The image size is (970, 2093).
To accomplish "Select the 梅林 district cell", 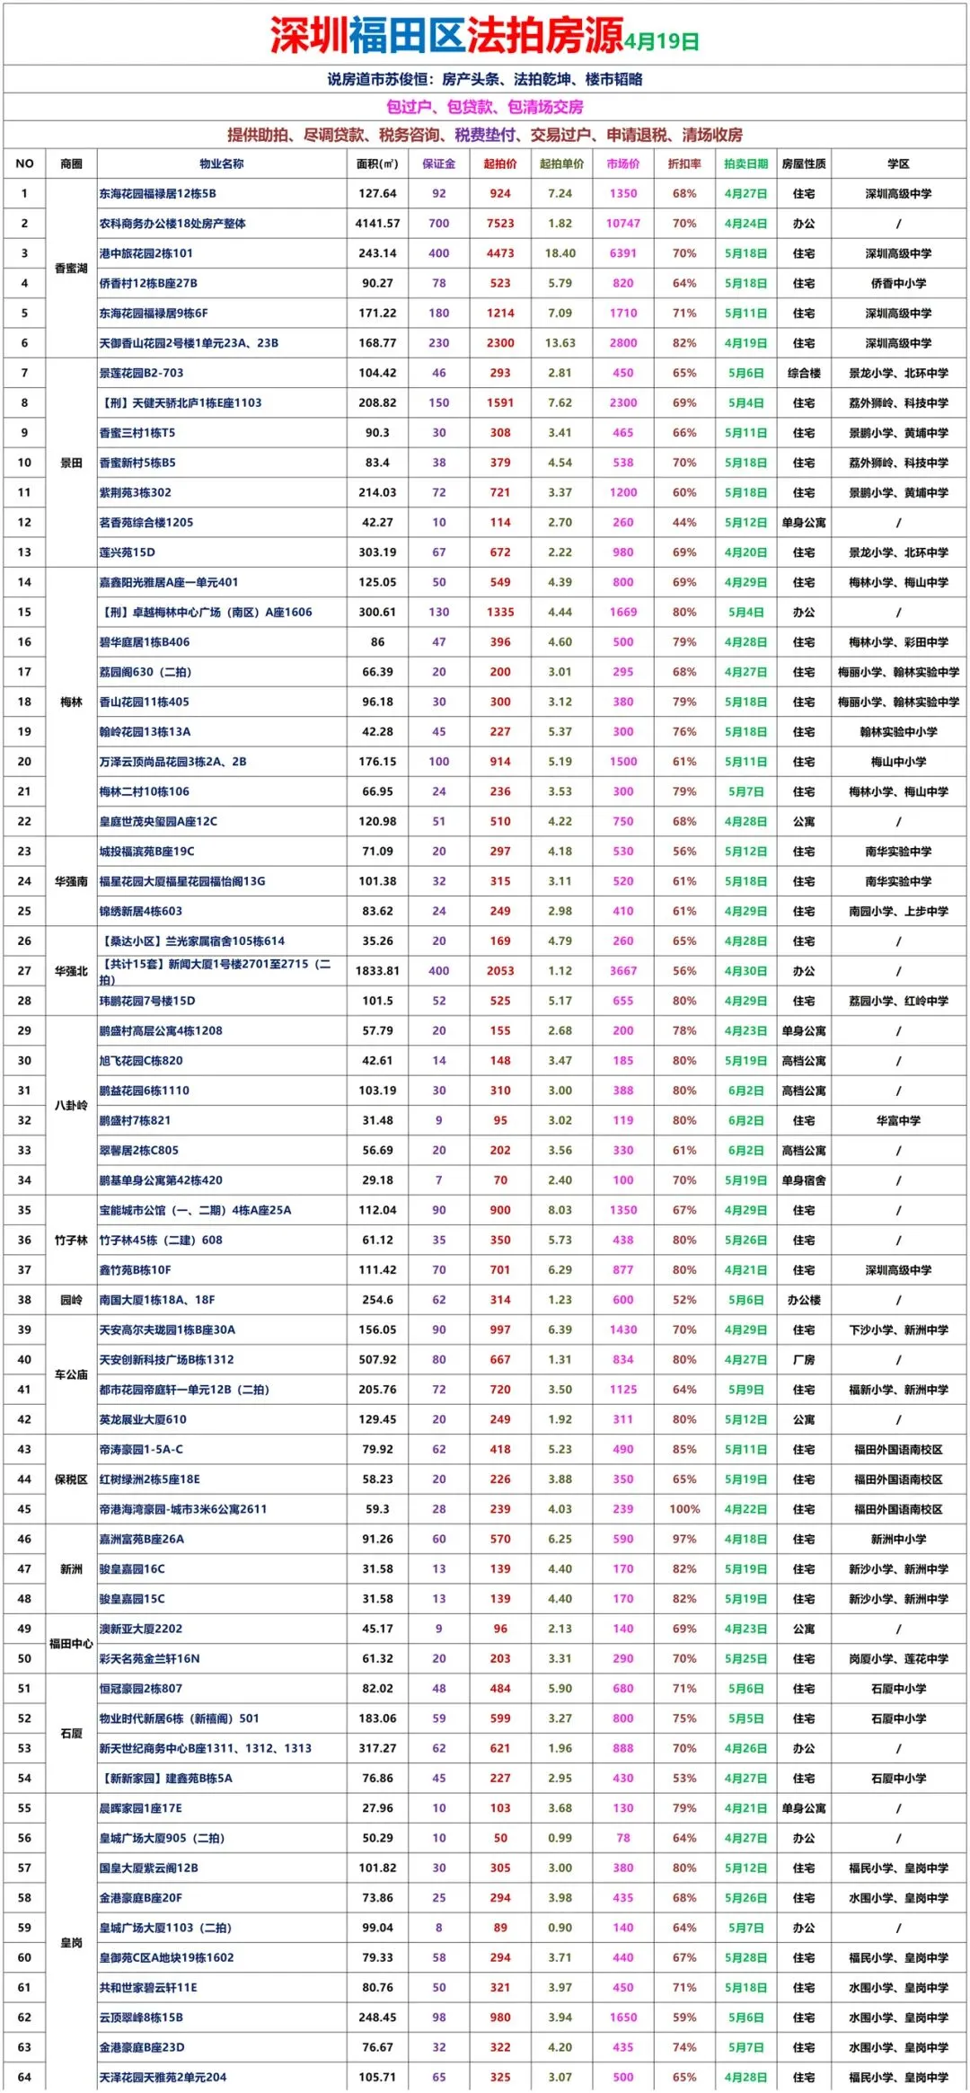I will click(71, 702).
